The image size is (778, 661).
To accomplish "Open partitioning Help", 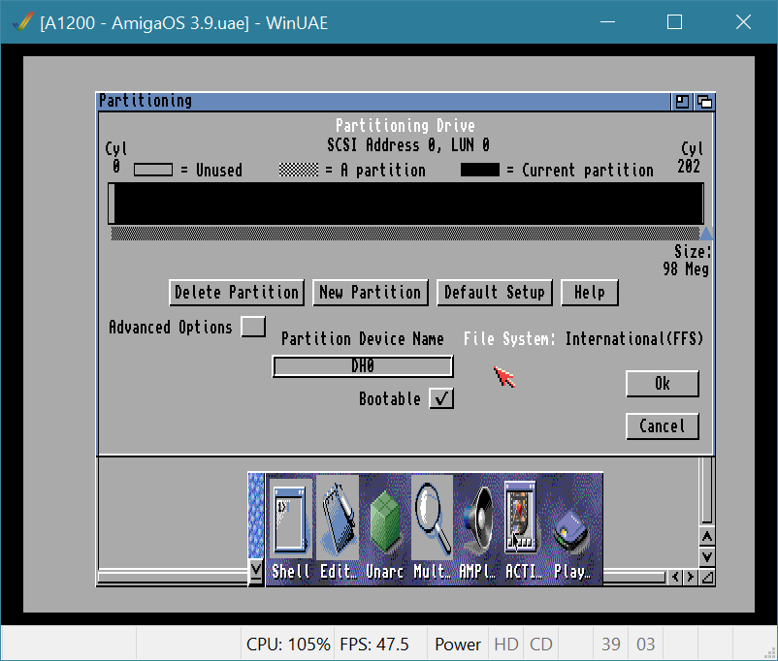I will [x=590, y=293].
